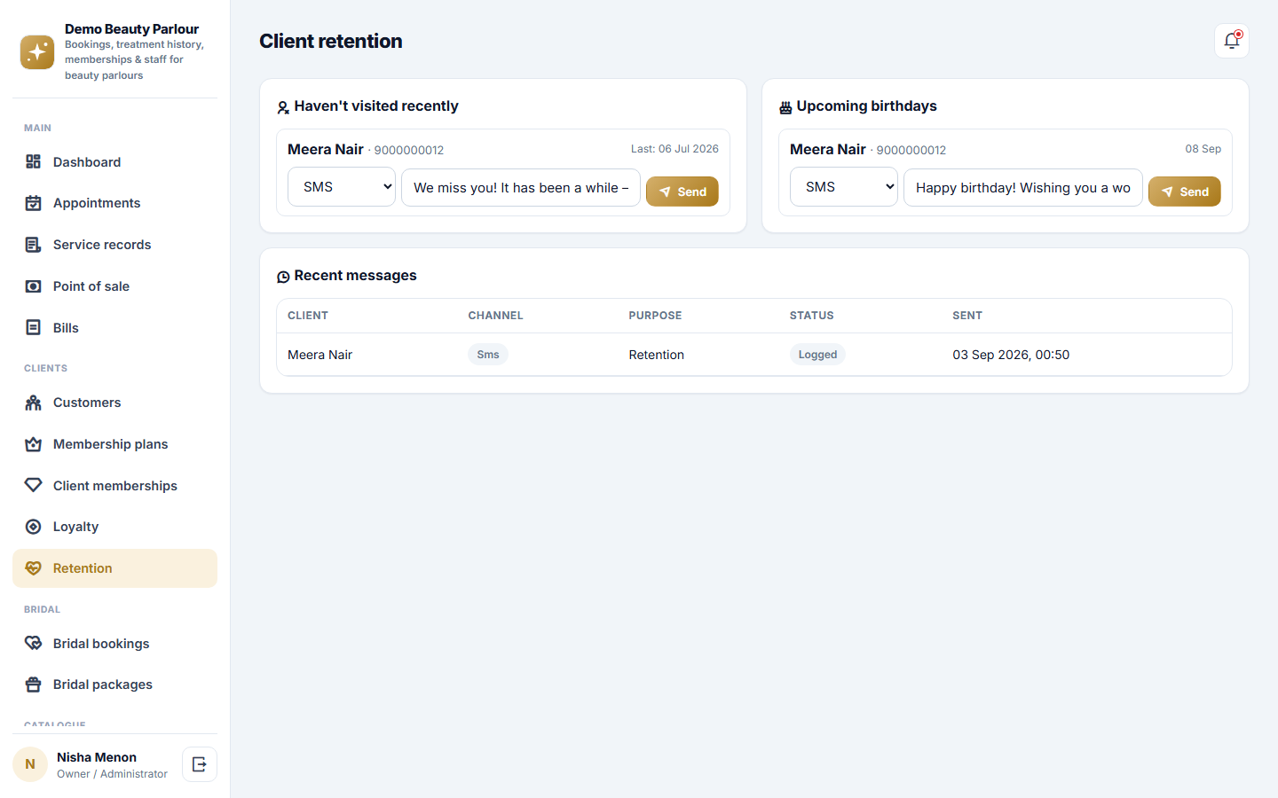The height and width of the screenshot is (798, 1278).
Task: Click the Bridal packages gift icon
Action: coord(34,685)
